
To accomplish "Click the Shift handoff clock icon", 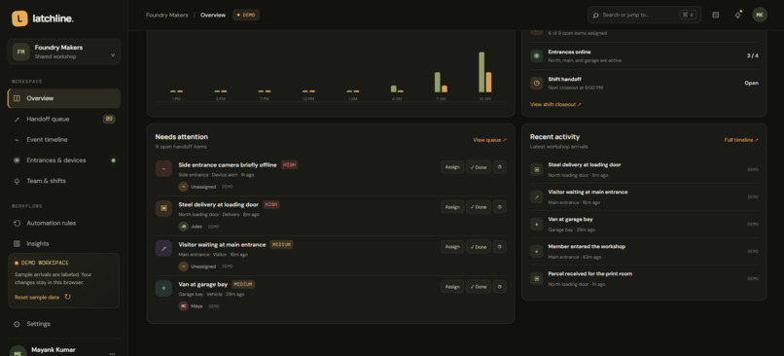I will click(x=537, y=83).
